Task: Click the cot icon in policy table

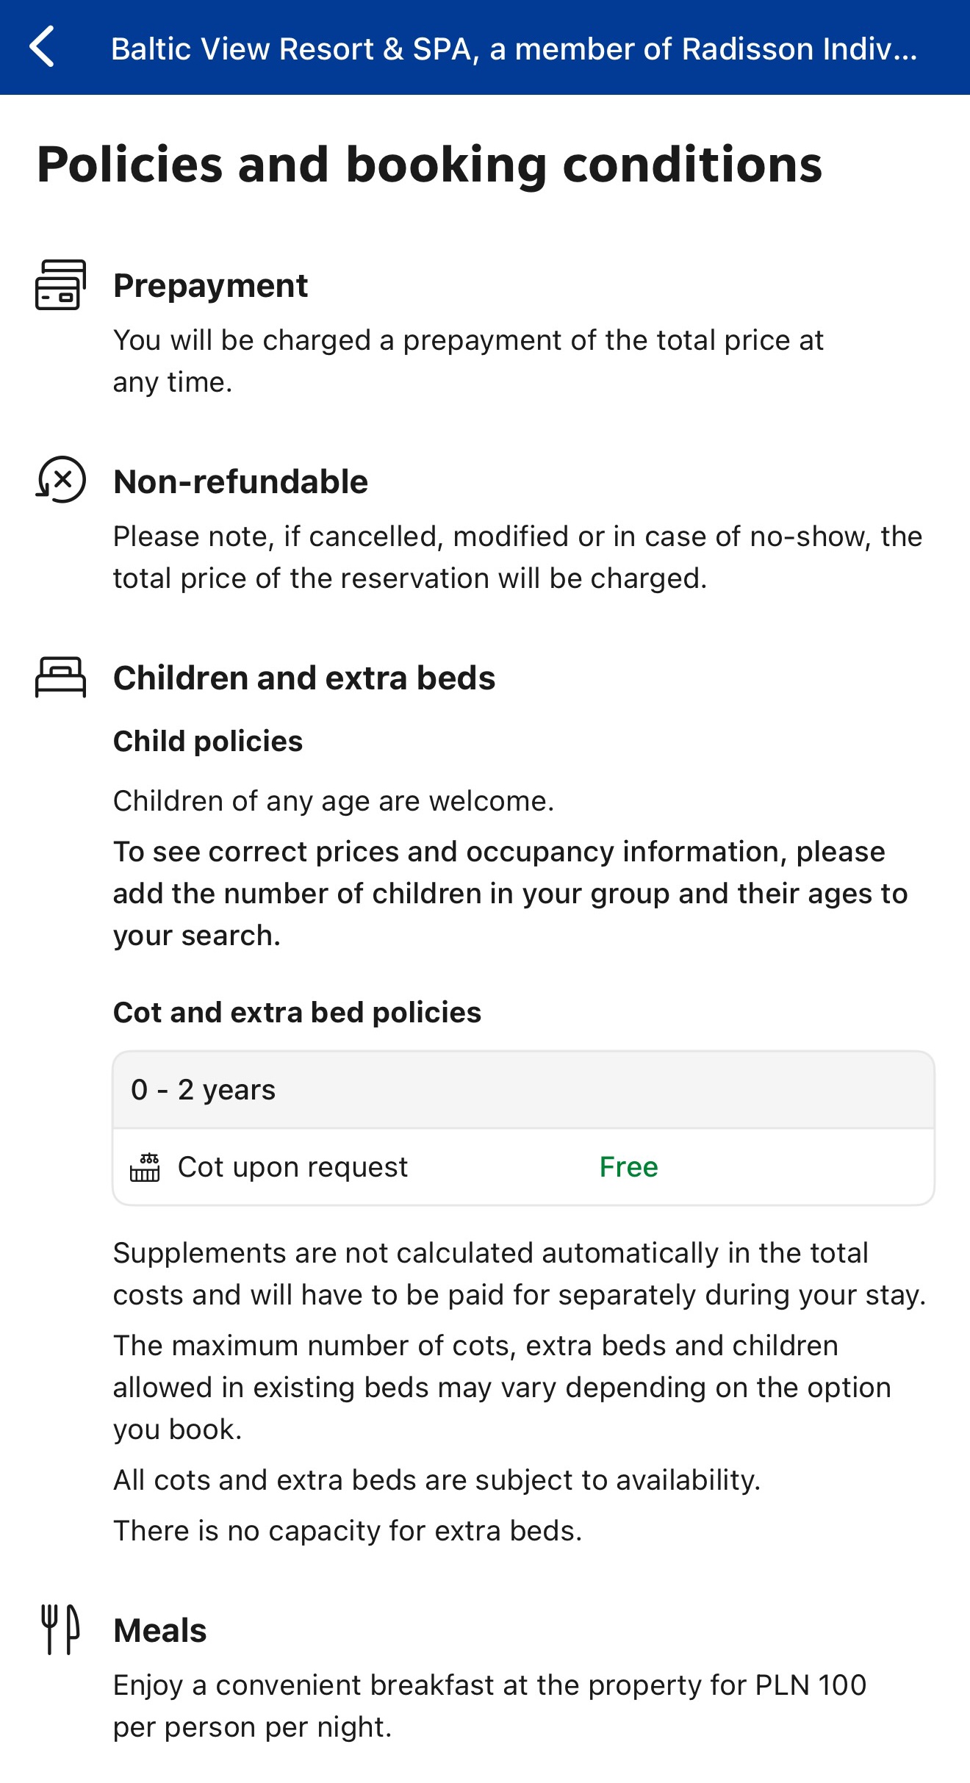Action: pyautogui.click(x=145, y=1167)
